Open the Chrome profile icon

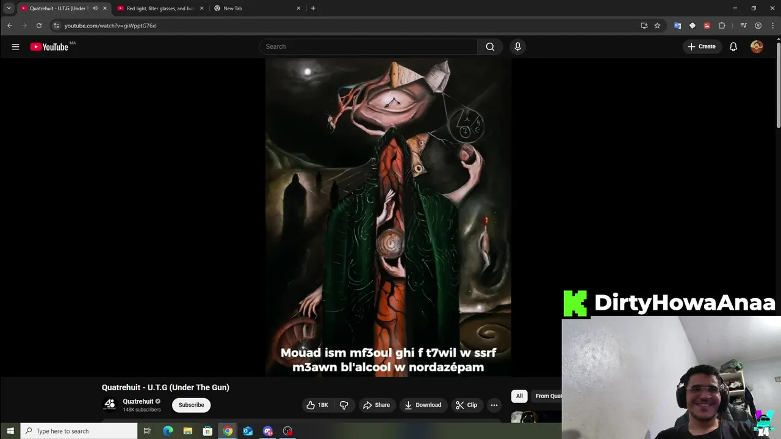[x=758, y=26]
